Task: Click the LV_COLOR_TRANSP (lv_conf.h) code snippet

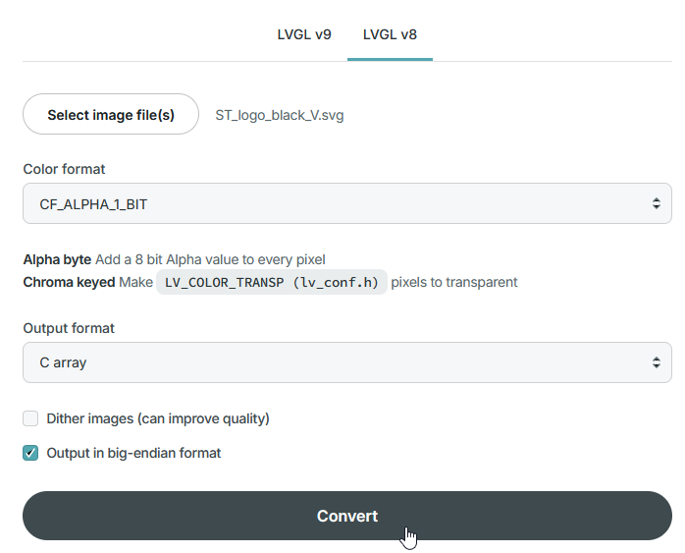Action: click(272, 282)
